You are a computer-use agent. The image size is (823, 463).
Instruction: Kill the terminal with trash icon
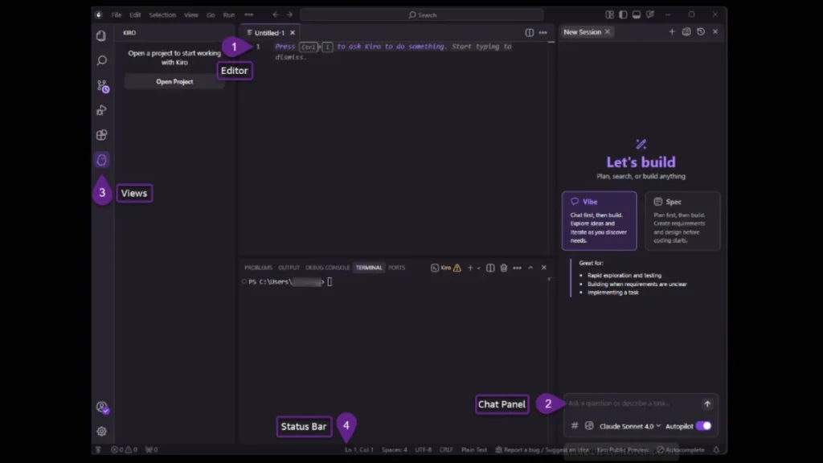click(x=504, y=268)
